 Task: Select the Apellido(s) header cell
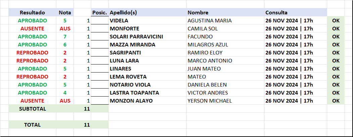(x=147, y=13)
